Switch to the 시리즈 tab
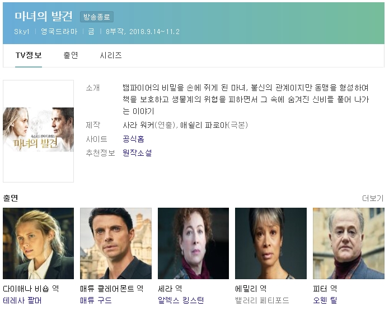The height and width of the screenshot is (311, 389). click(x=111, y=55)
